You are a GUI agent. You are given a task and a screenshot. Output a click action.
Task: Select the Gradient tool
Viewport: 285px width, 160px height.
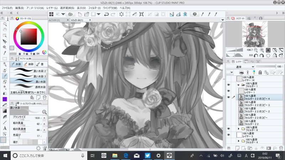coord(5,111)
